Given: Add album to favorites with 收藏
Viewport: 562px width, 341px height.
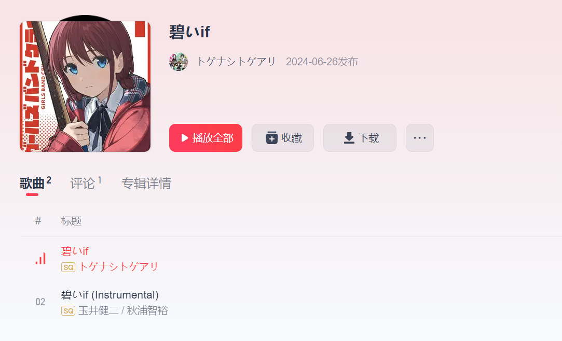Looking at the screenshot, I should pos(283,138).
